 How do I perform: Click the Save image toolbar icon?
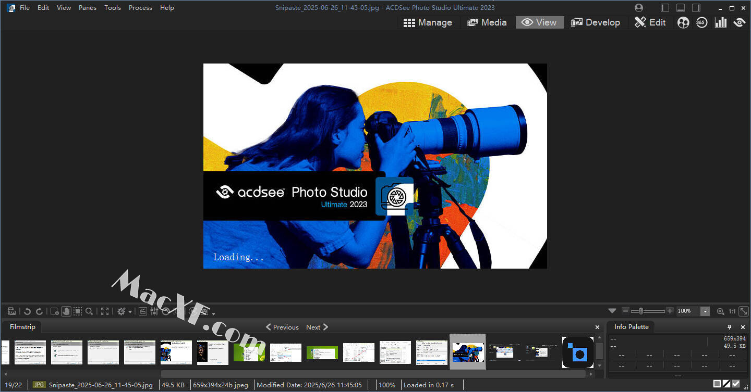[x=12, y=311]
